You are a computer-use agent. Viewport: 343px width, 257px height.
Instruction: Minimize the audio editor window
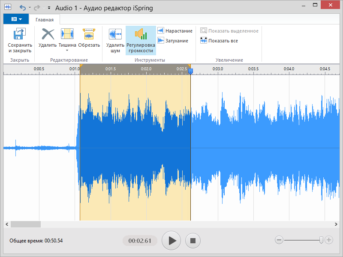304,5
